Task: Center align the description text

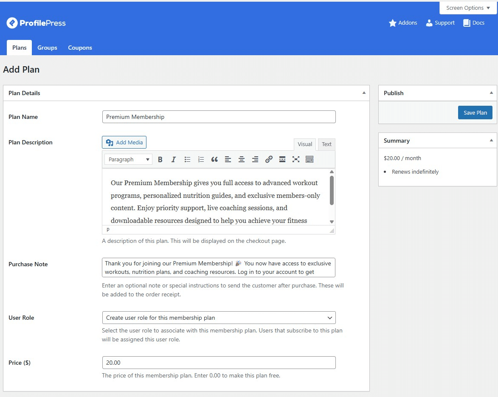Action: point(242,160)
